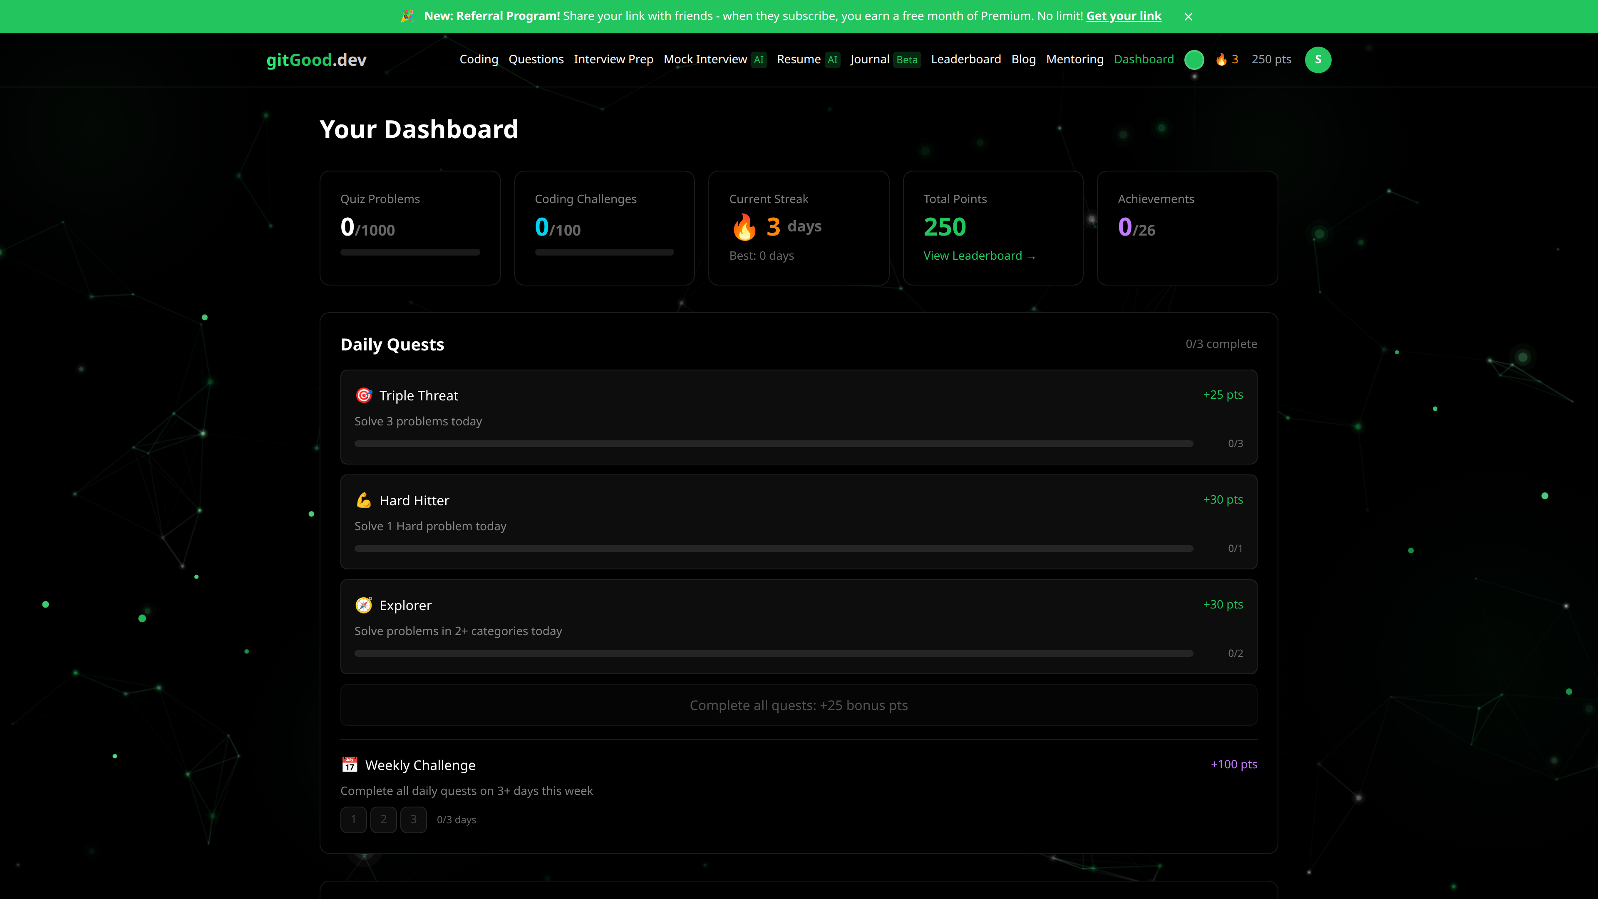
Task: Click the Get your link referral link
Action: 1124,16
